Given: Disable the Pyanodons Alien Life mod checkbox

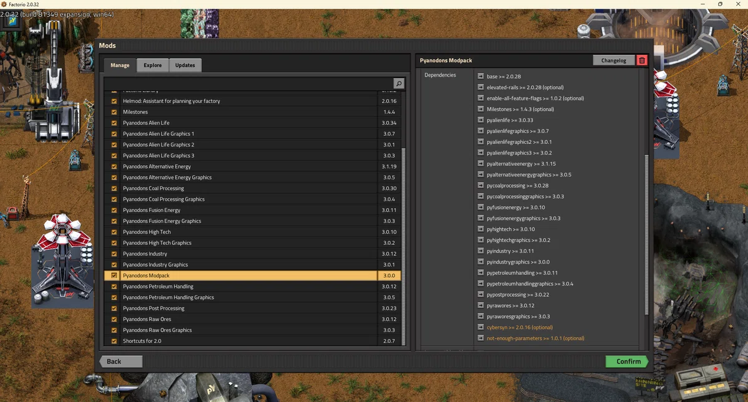Looking at the screenshot, I should [114, 123].
